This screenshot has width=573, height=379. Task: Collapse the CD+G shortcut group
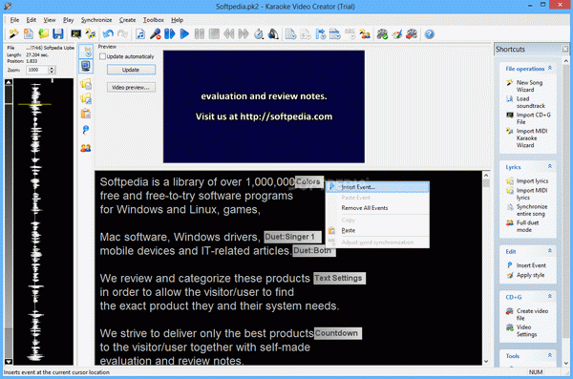550,297
